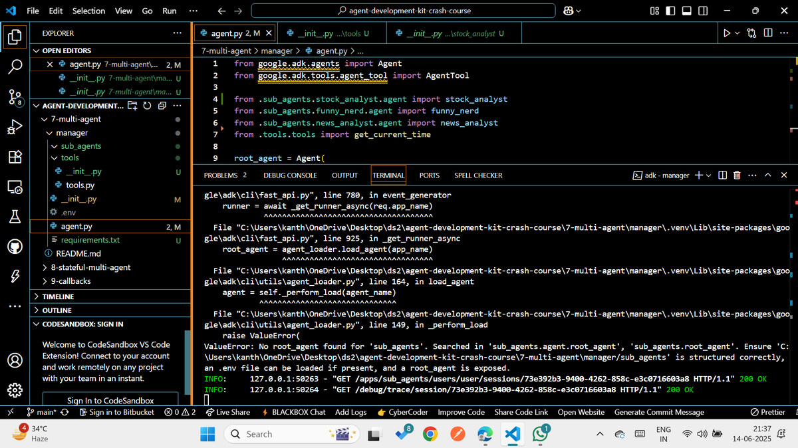Viewport: 798px width, 448px height.
Task: Start Live Share from status bar
Action: pos(228,412)
